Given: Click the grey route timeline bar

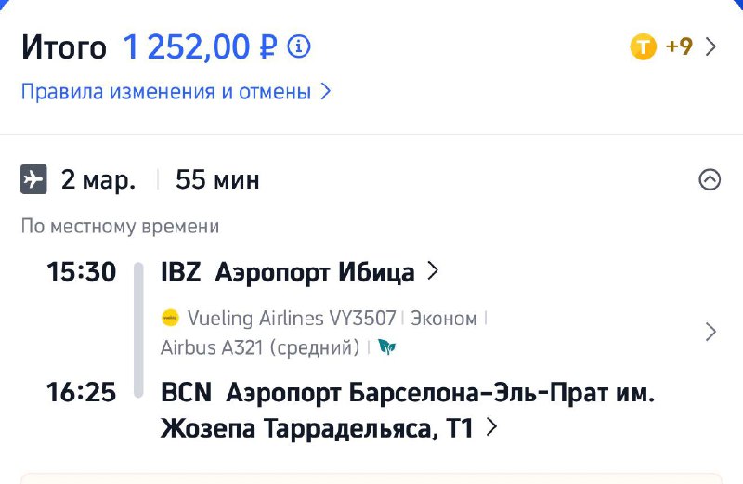Looking at the screenshot, I should pyautogui.click(x=138, y=331).
